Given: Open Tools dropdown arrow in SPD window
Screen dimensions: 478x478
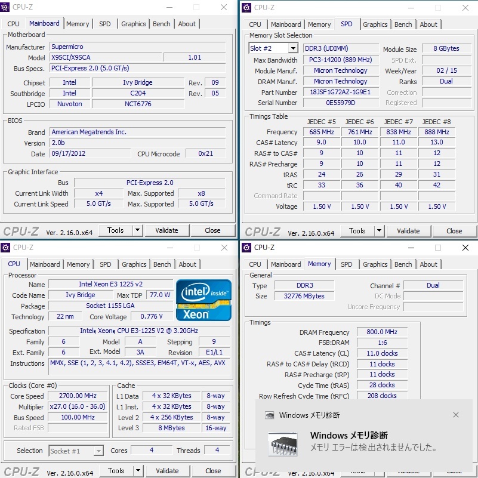Looking at the screenshot, I should tap(379, 231).
